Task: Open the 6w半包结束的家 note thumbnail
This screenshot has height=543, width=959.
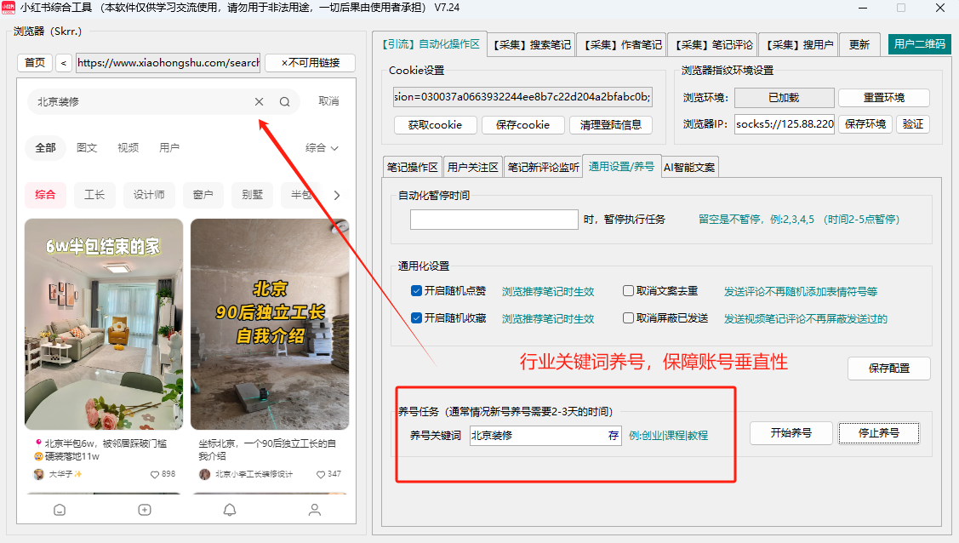Action: pos(104,324)
